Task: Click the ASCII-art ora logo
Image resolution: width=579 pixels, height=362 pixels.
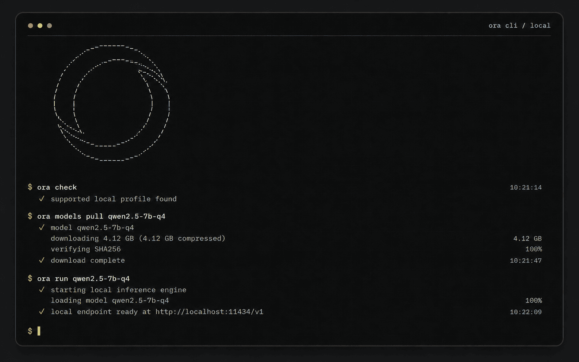Action: pos(112,103)
